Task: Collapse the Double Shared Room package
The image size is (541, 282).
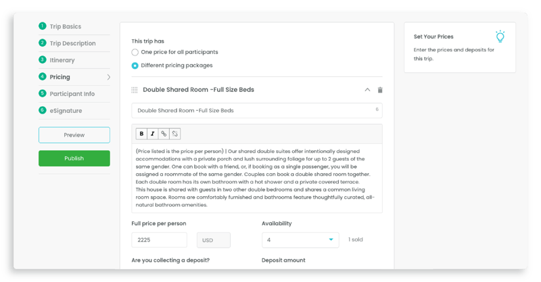Action: (x=367, y=90)
